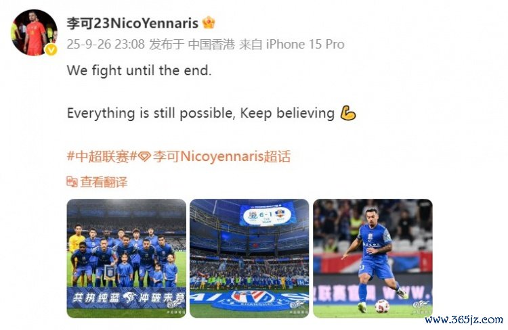This screenshot has width=508, height=330.
Task: Click 查看翻译 to view translation
Action: click(x=104, y=182)
